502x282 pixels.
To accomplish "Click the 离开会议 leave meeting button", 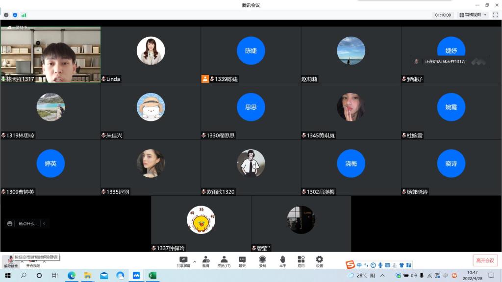I will [x=485, y=260].
